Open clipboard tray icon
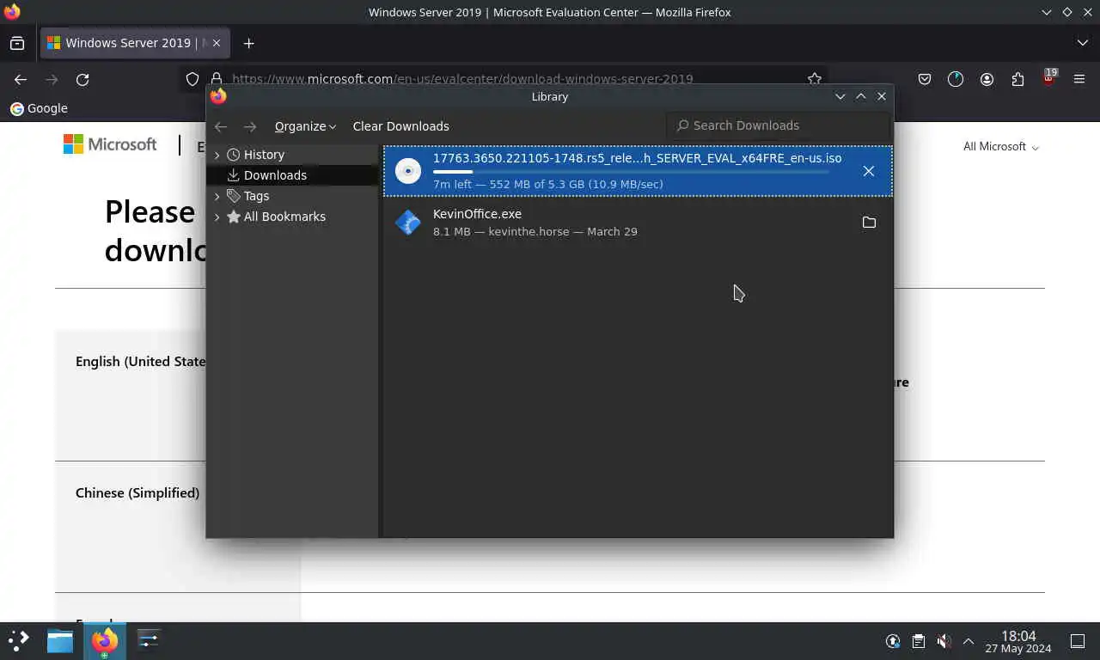Screen dimensions: 1100x660 click(918, 641)
